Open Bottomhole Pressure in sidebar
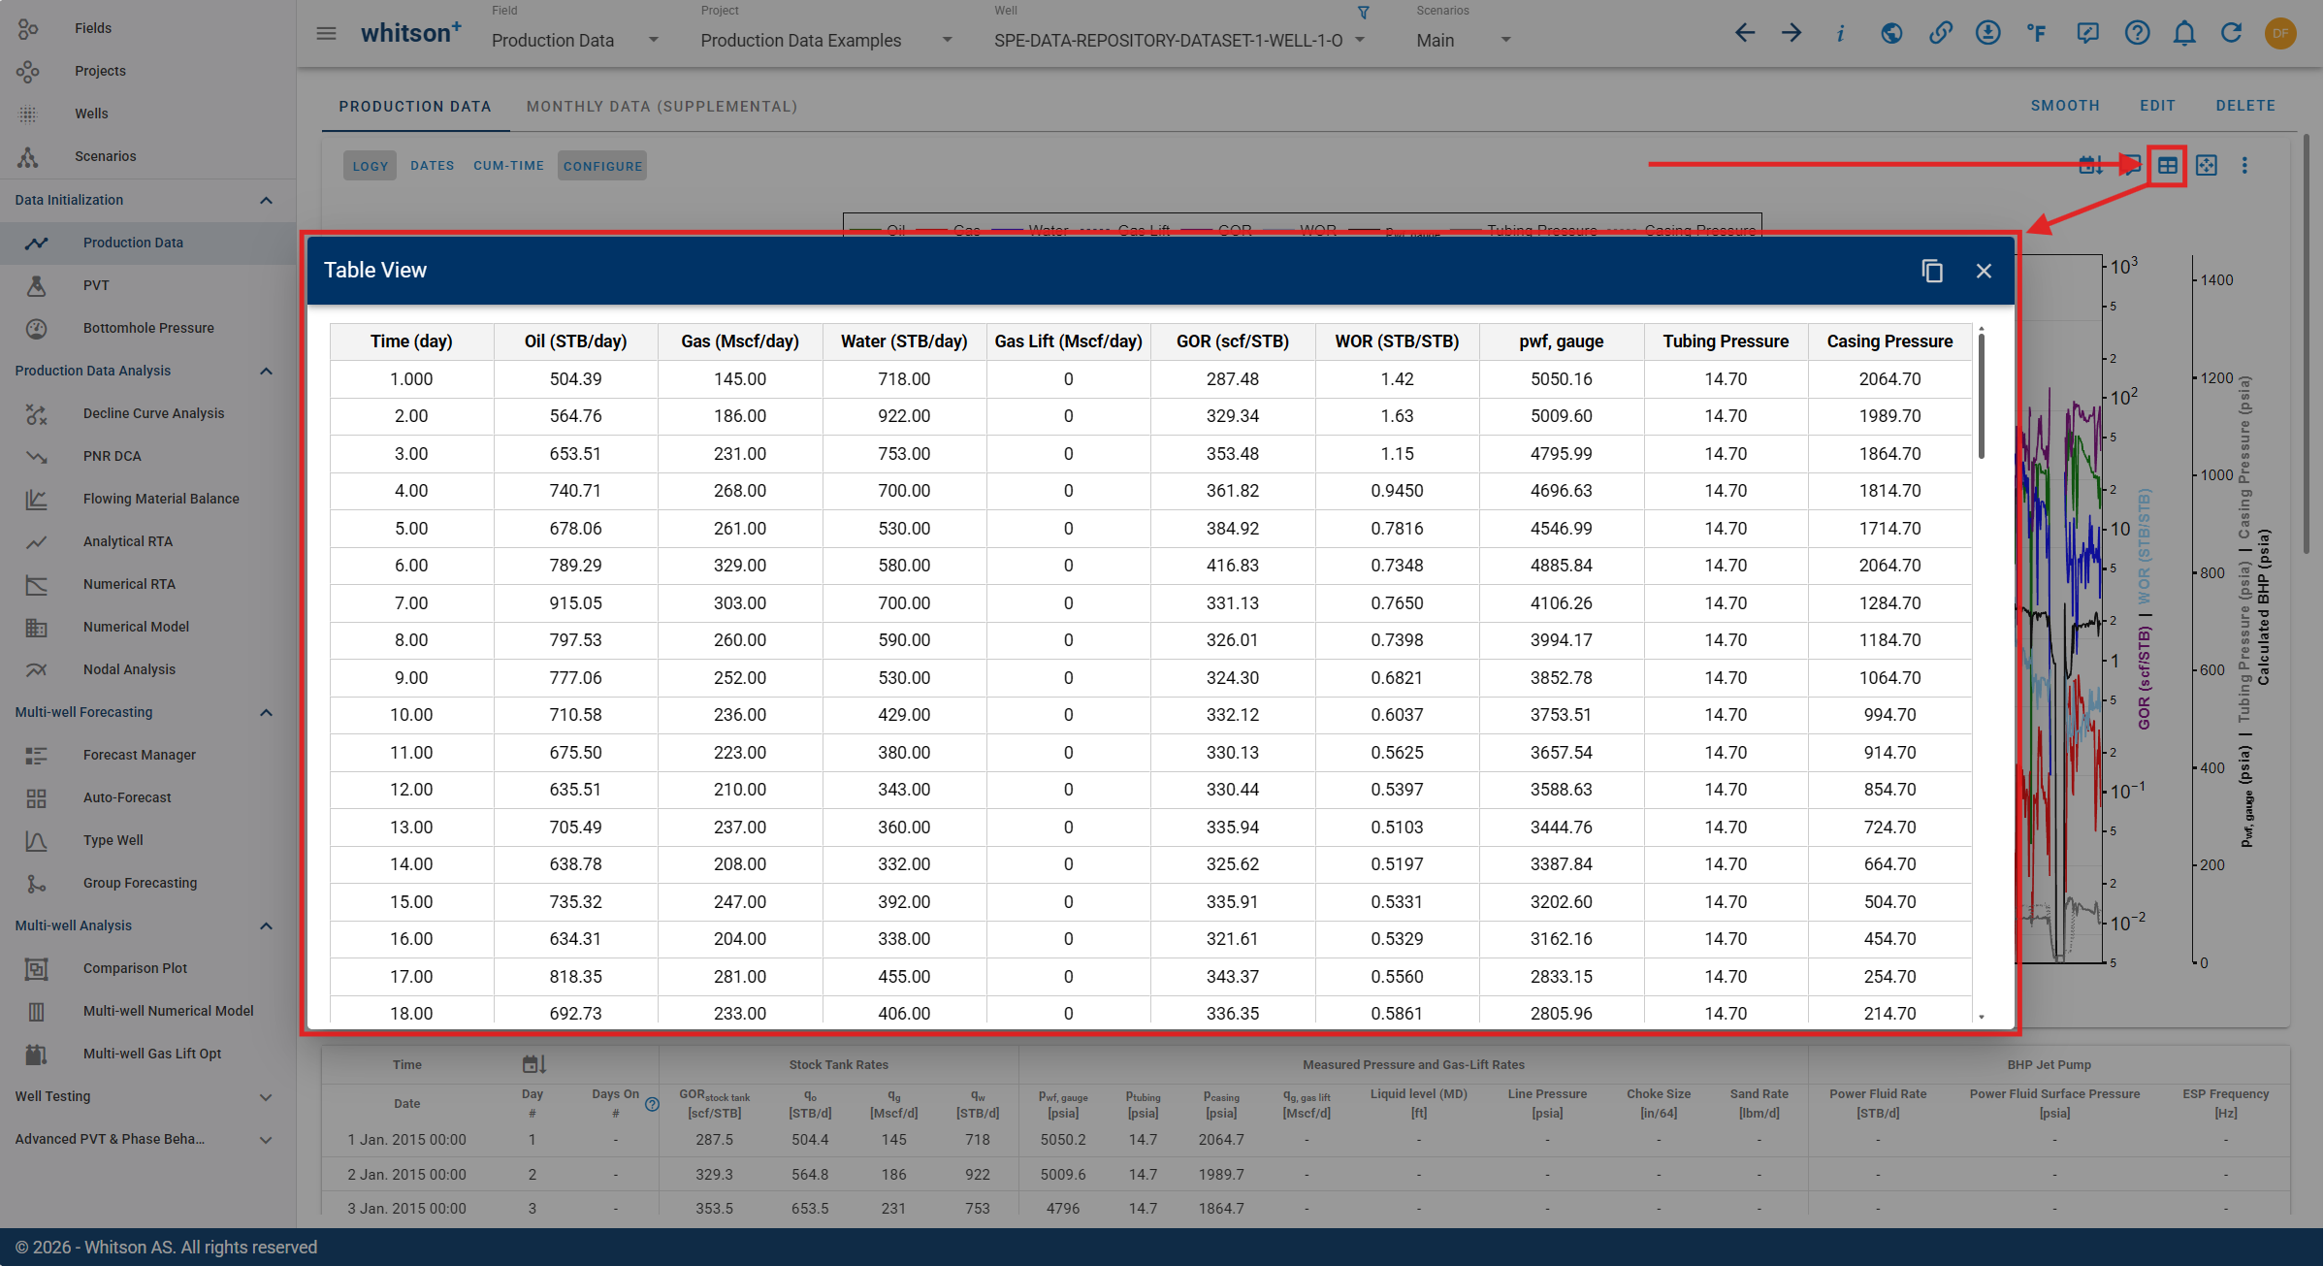The height and width of the screenshot is (1266, 2324). 148,328
